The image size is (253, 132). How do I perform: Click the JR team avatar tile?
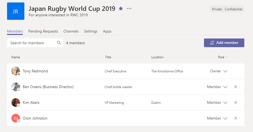point(16,11)
